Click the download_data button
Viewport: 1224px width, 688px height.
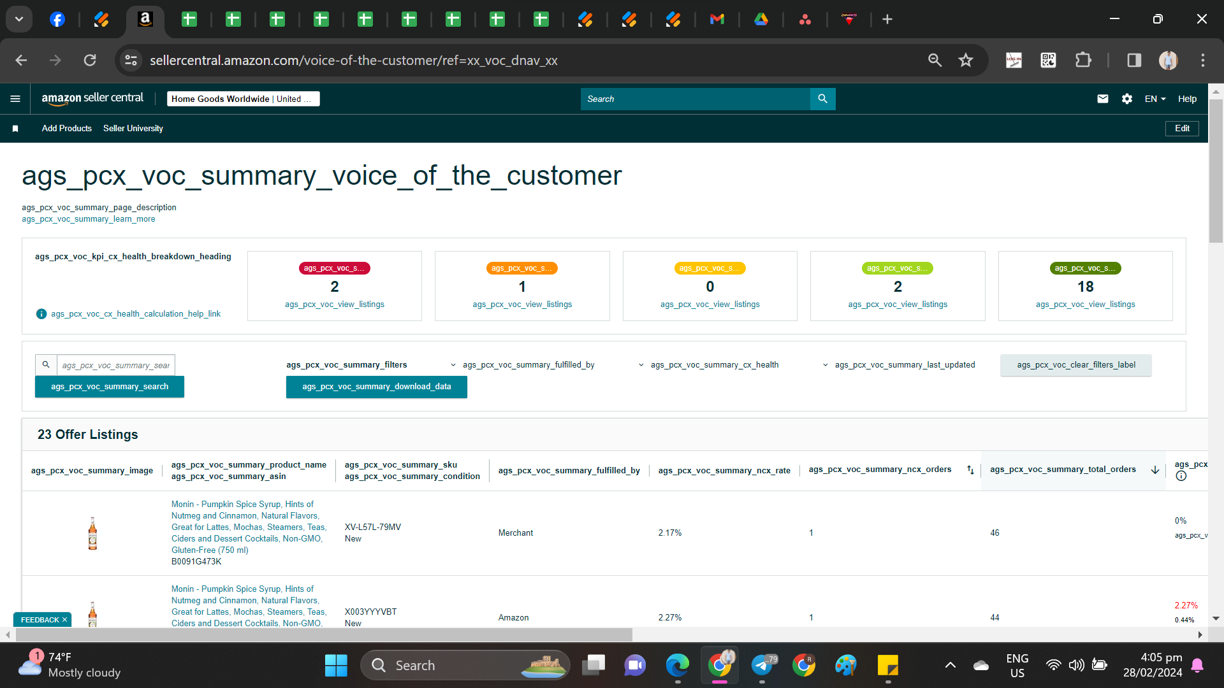(377, 387)
